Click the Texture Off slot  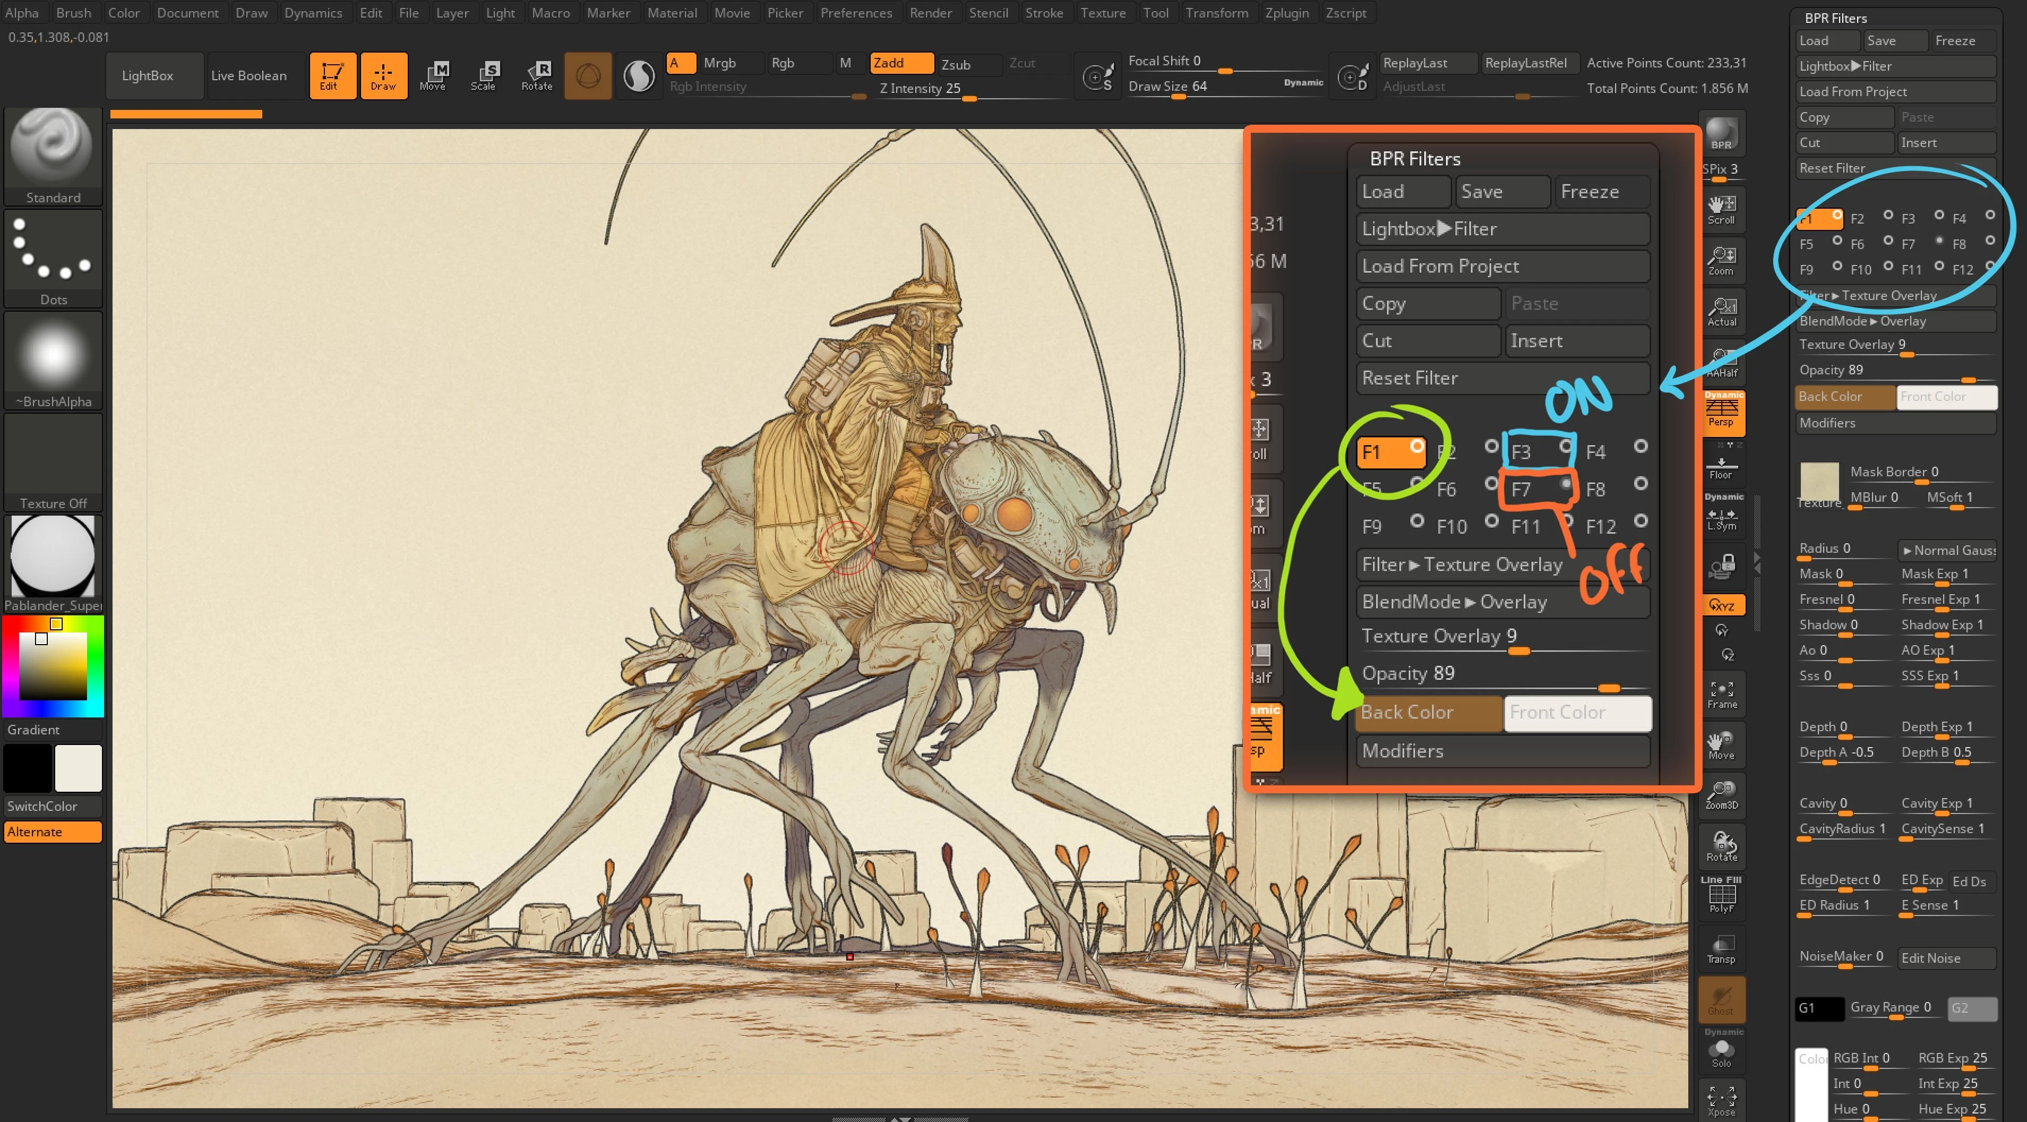click(53, 462)
